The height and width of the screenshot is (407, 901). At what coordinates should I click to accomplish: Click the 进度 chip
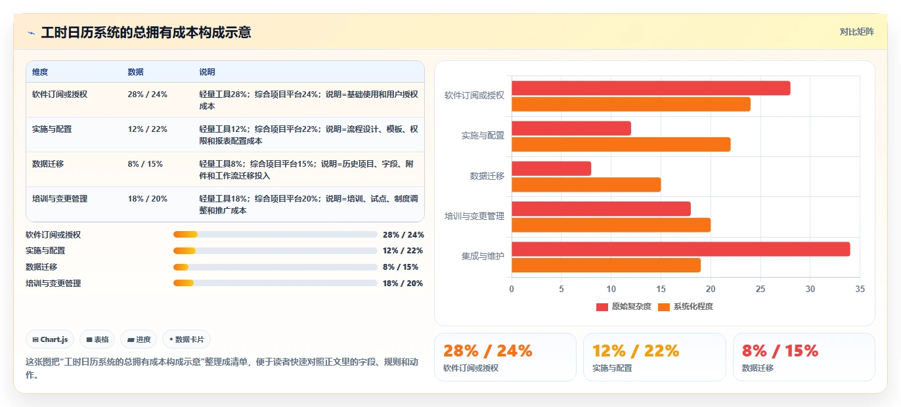pos(139,339)
